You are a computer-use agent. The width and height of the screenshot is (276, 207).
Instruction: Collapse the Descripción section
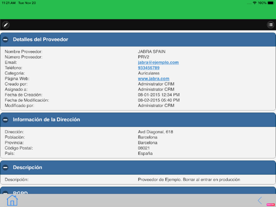[5, 167]
